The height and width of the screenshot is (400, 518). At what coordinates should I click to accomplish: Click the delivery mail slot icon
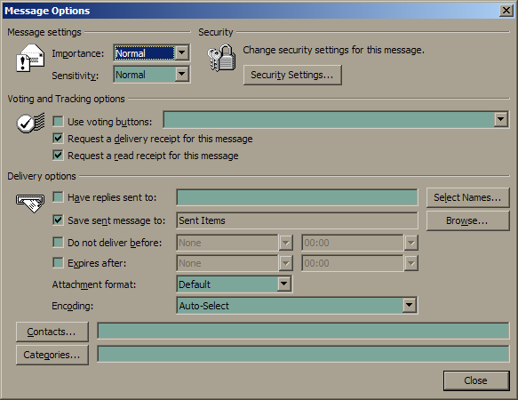30,203
